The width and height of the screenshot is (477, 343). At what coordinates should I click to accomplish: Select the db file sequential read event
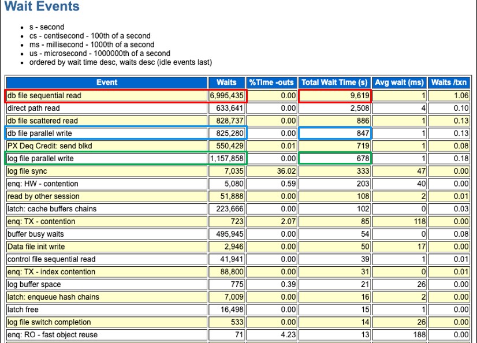(x=44, y=96)
